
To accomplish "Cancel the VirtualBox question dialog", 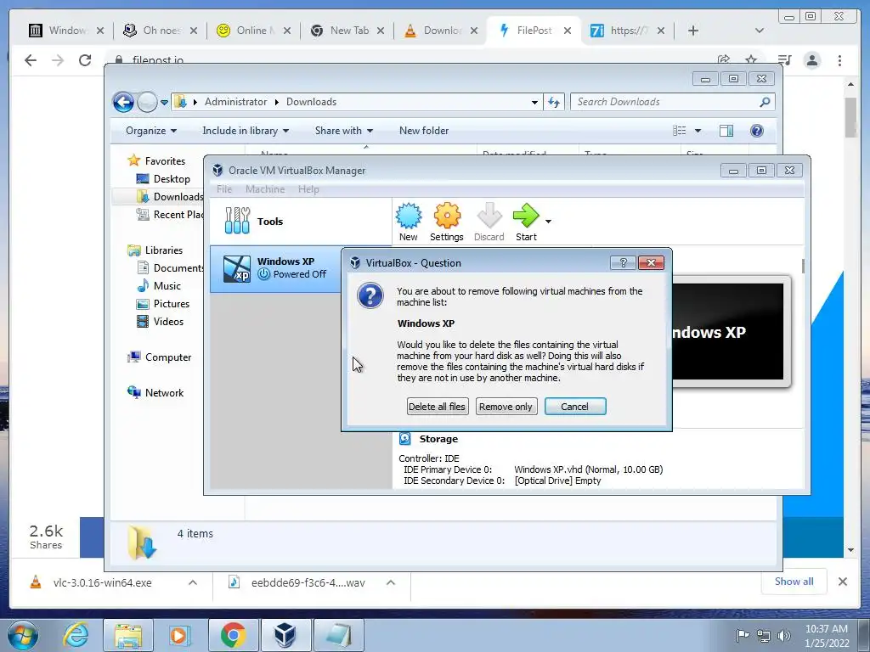I will click(575, 407).
